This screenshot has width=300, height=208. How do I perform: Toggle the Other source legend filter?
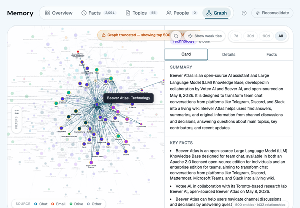click(94, 204)
